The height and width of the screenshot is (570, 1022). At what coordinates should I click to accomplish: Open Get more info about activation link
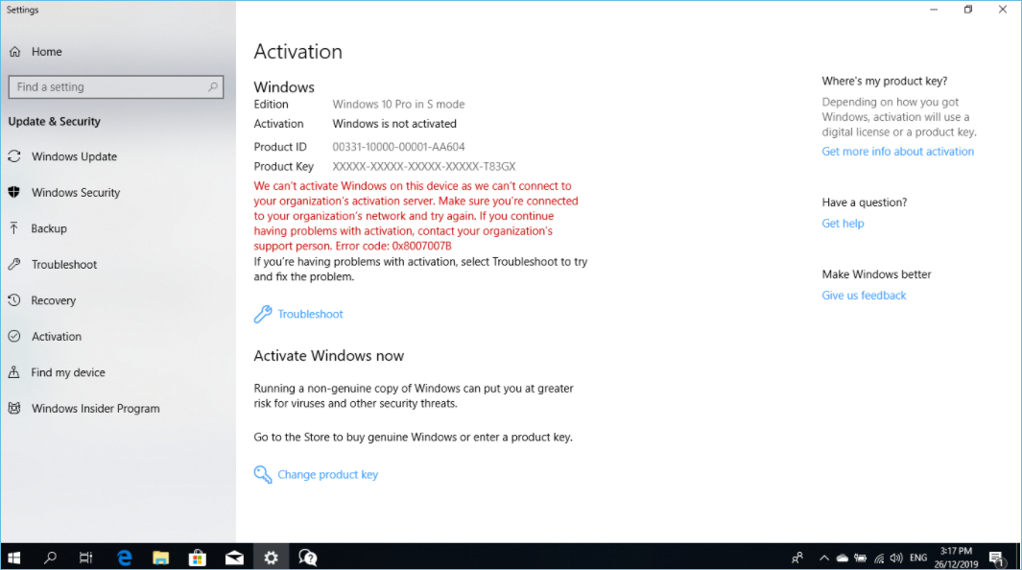click(897, 151)
